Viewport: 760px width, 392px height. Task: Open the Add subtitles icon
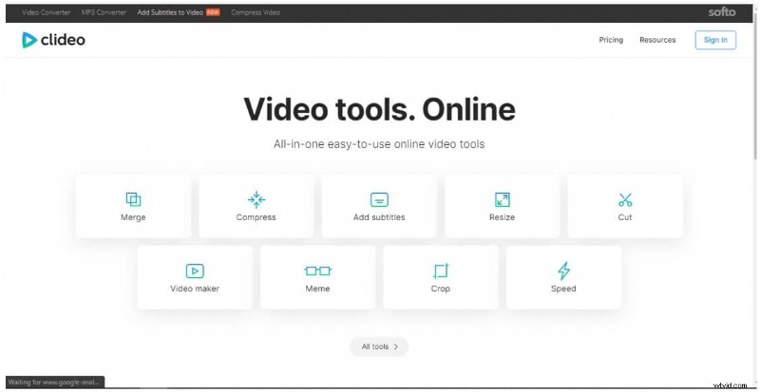379,199
